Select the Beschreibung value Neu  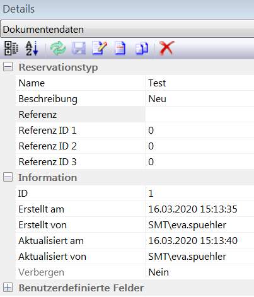(200, 99)
